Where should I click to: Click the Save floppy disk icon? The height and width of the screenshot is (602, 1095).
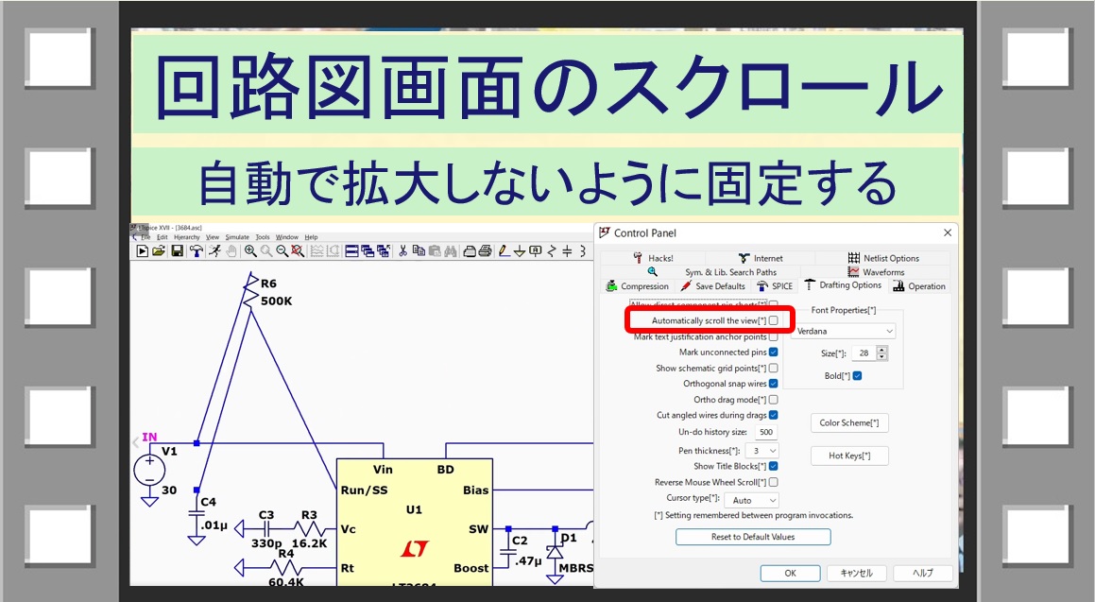coord(177,251)
